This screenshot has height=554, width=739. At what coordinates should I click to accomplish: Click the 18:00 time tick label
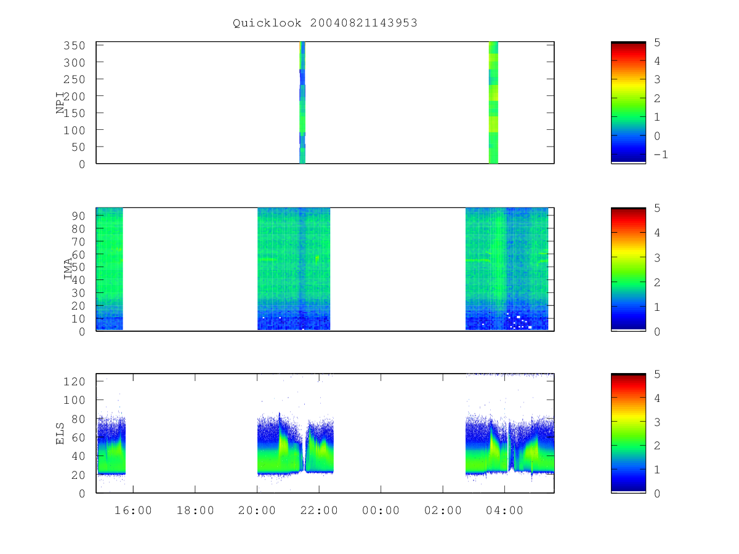pyautogui.click(x=195, y=511)
